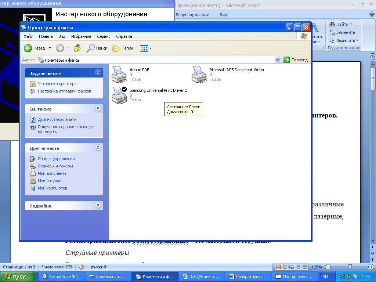Click русский language in Word status bar
The image size is (376, 282).
coord(98,267)
